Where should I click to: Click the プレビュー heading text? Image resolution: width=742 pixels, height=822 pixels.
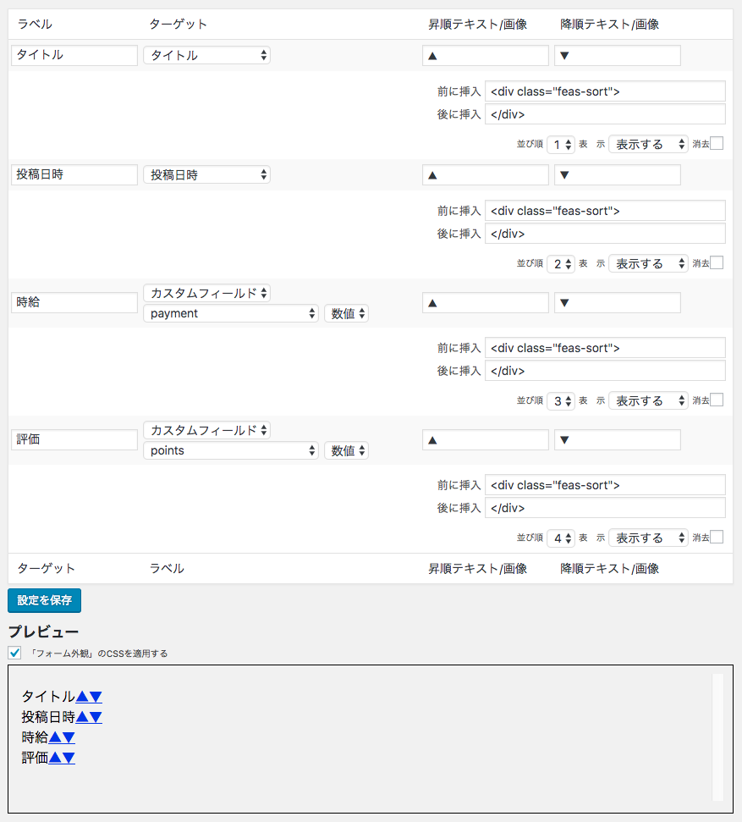pos(43,632)
